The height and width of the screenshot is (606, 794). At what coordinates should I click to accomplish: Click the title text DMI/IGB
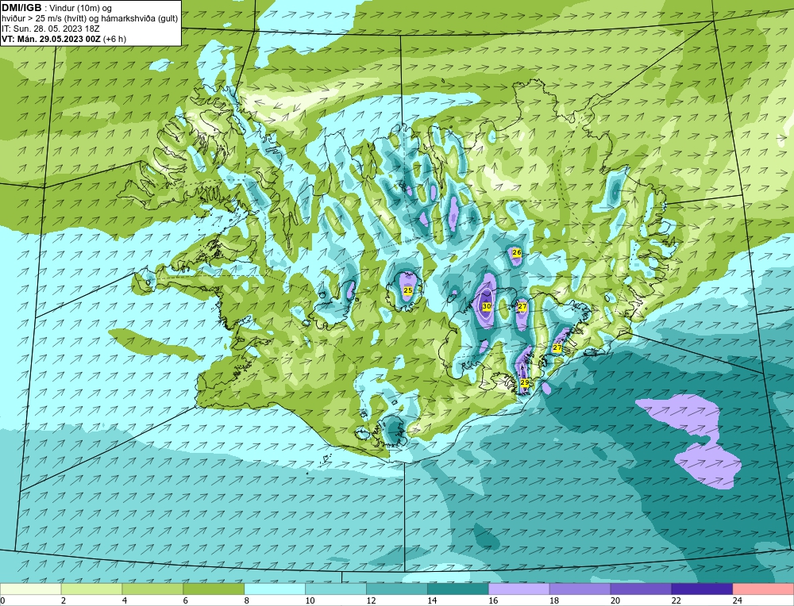[x=21, y=8]
